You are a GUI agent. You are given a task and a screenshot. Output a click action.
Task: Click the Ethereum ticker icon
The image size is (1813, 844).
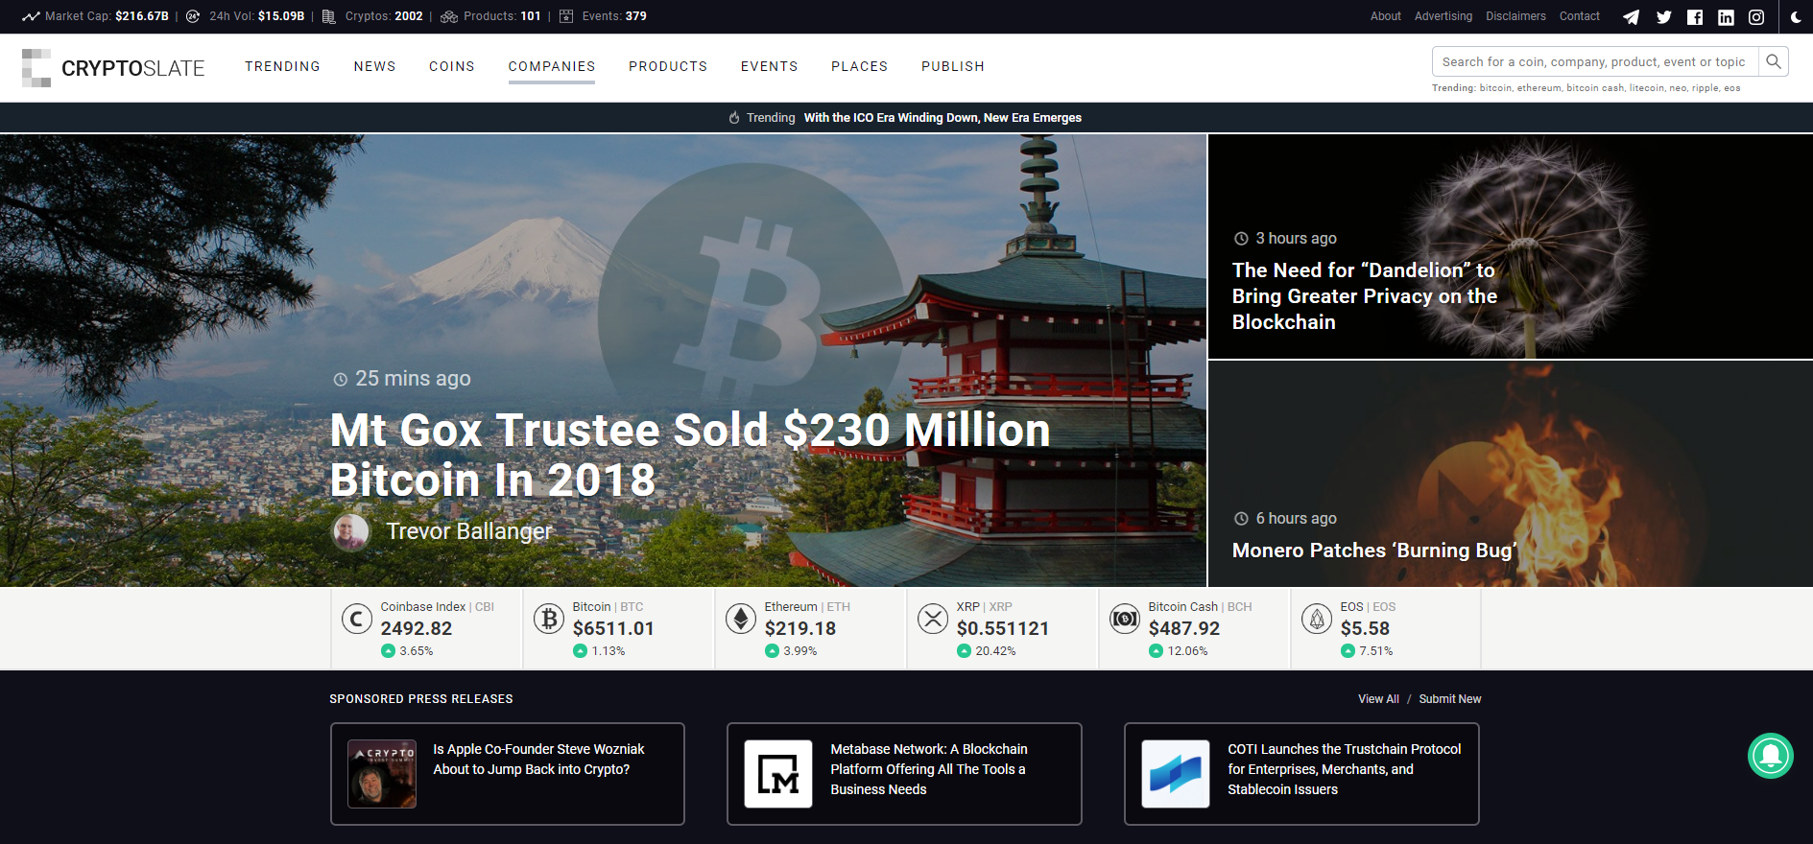click(741, 619)
